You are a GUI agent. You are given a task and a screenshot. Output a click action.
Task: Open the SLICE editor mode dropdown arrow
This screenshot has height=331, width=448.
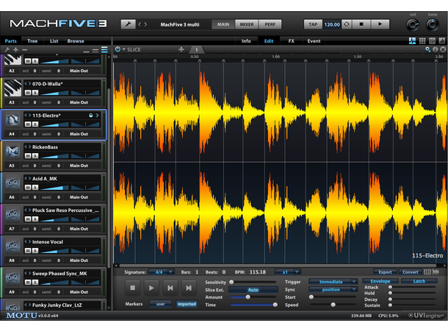pyautogui.click(x=124, y=49)
